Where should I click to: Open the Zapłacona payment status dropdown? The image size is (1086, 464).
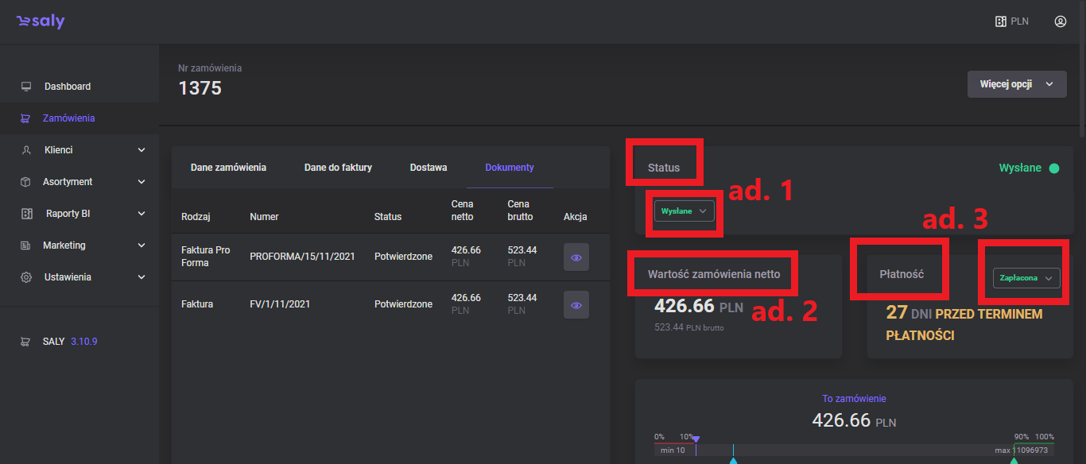click(1026, 278)
